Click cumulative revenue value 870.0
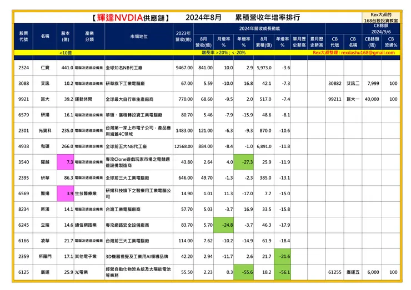 coord(265,131)
